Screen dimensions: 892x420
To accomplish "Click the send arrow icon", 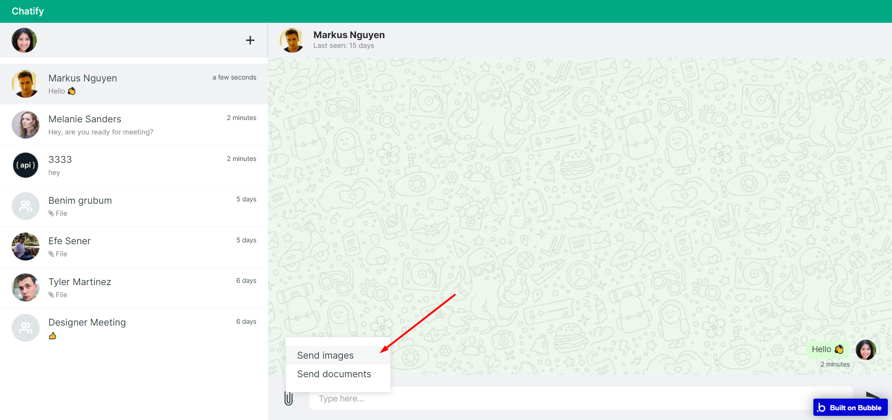I will (872, 396).
